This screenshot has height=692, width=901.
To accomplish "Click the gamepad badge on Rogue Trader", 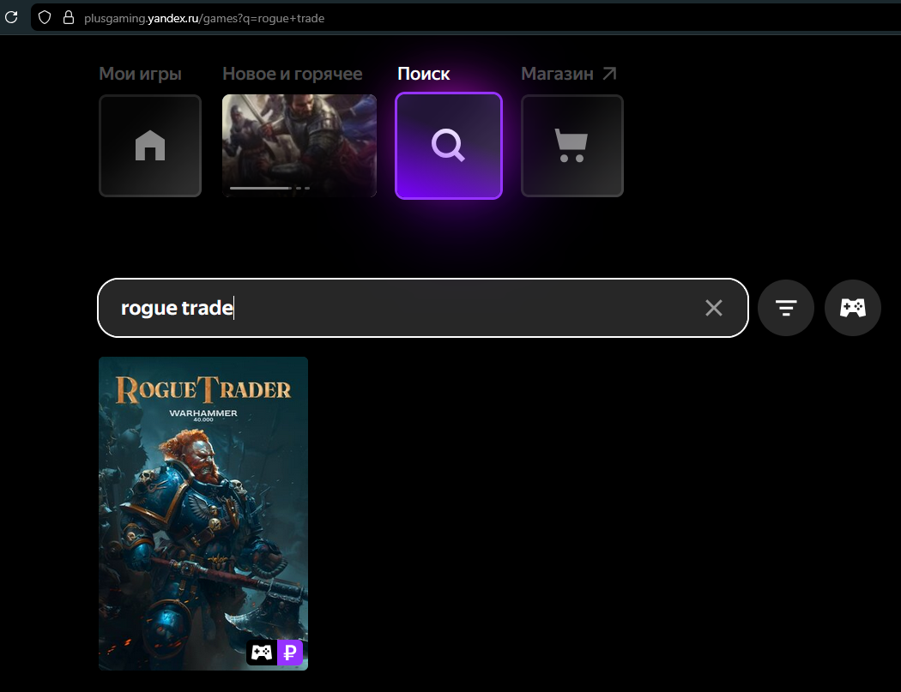I will pyautogui.click(x=262, y=653).
